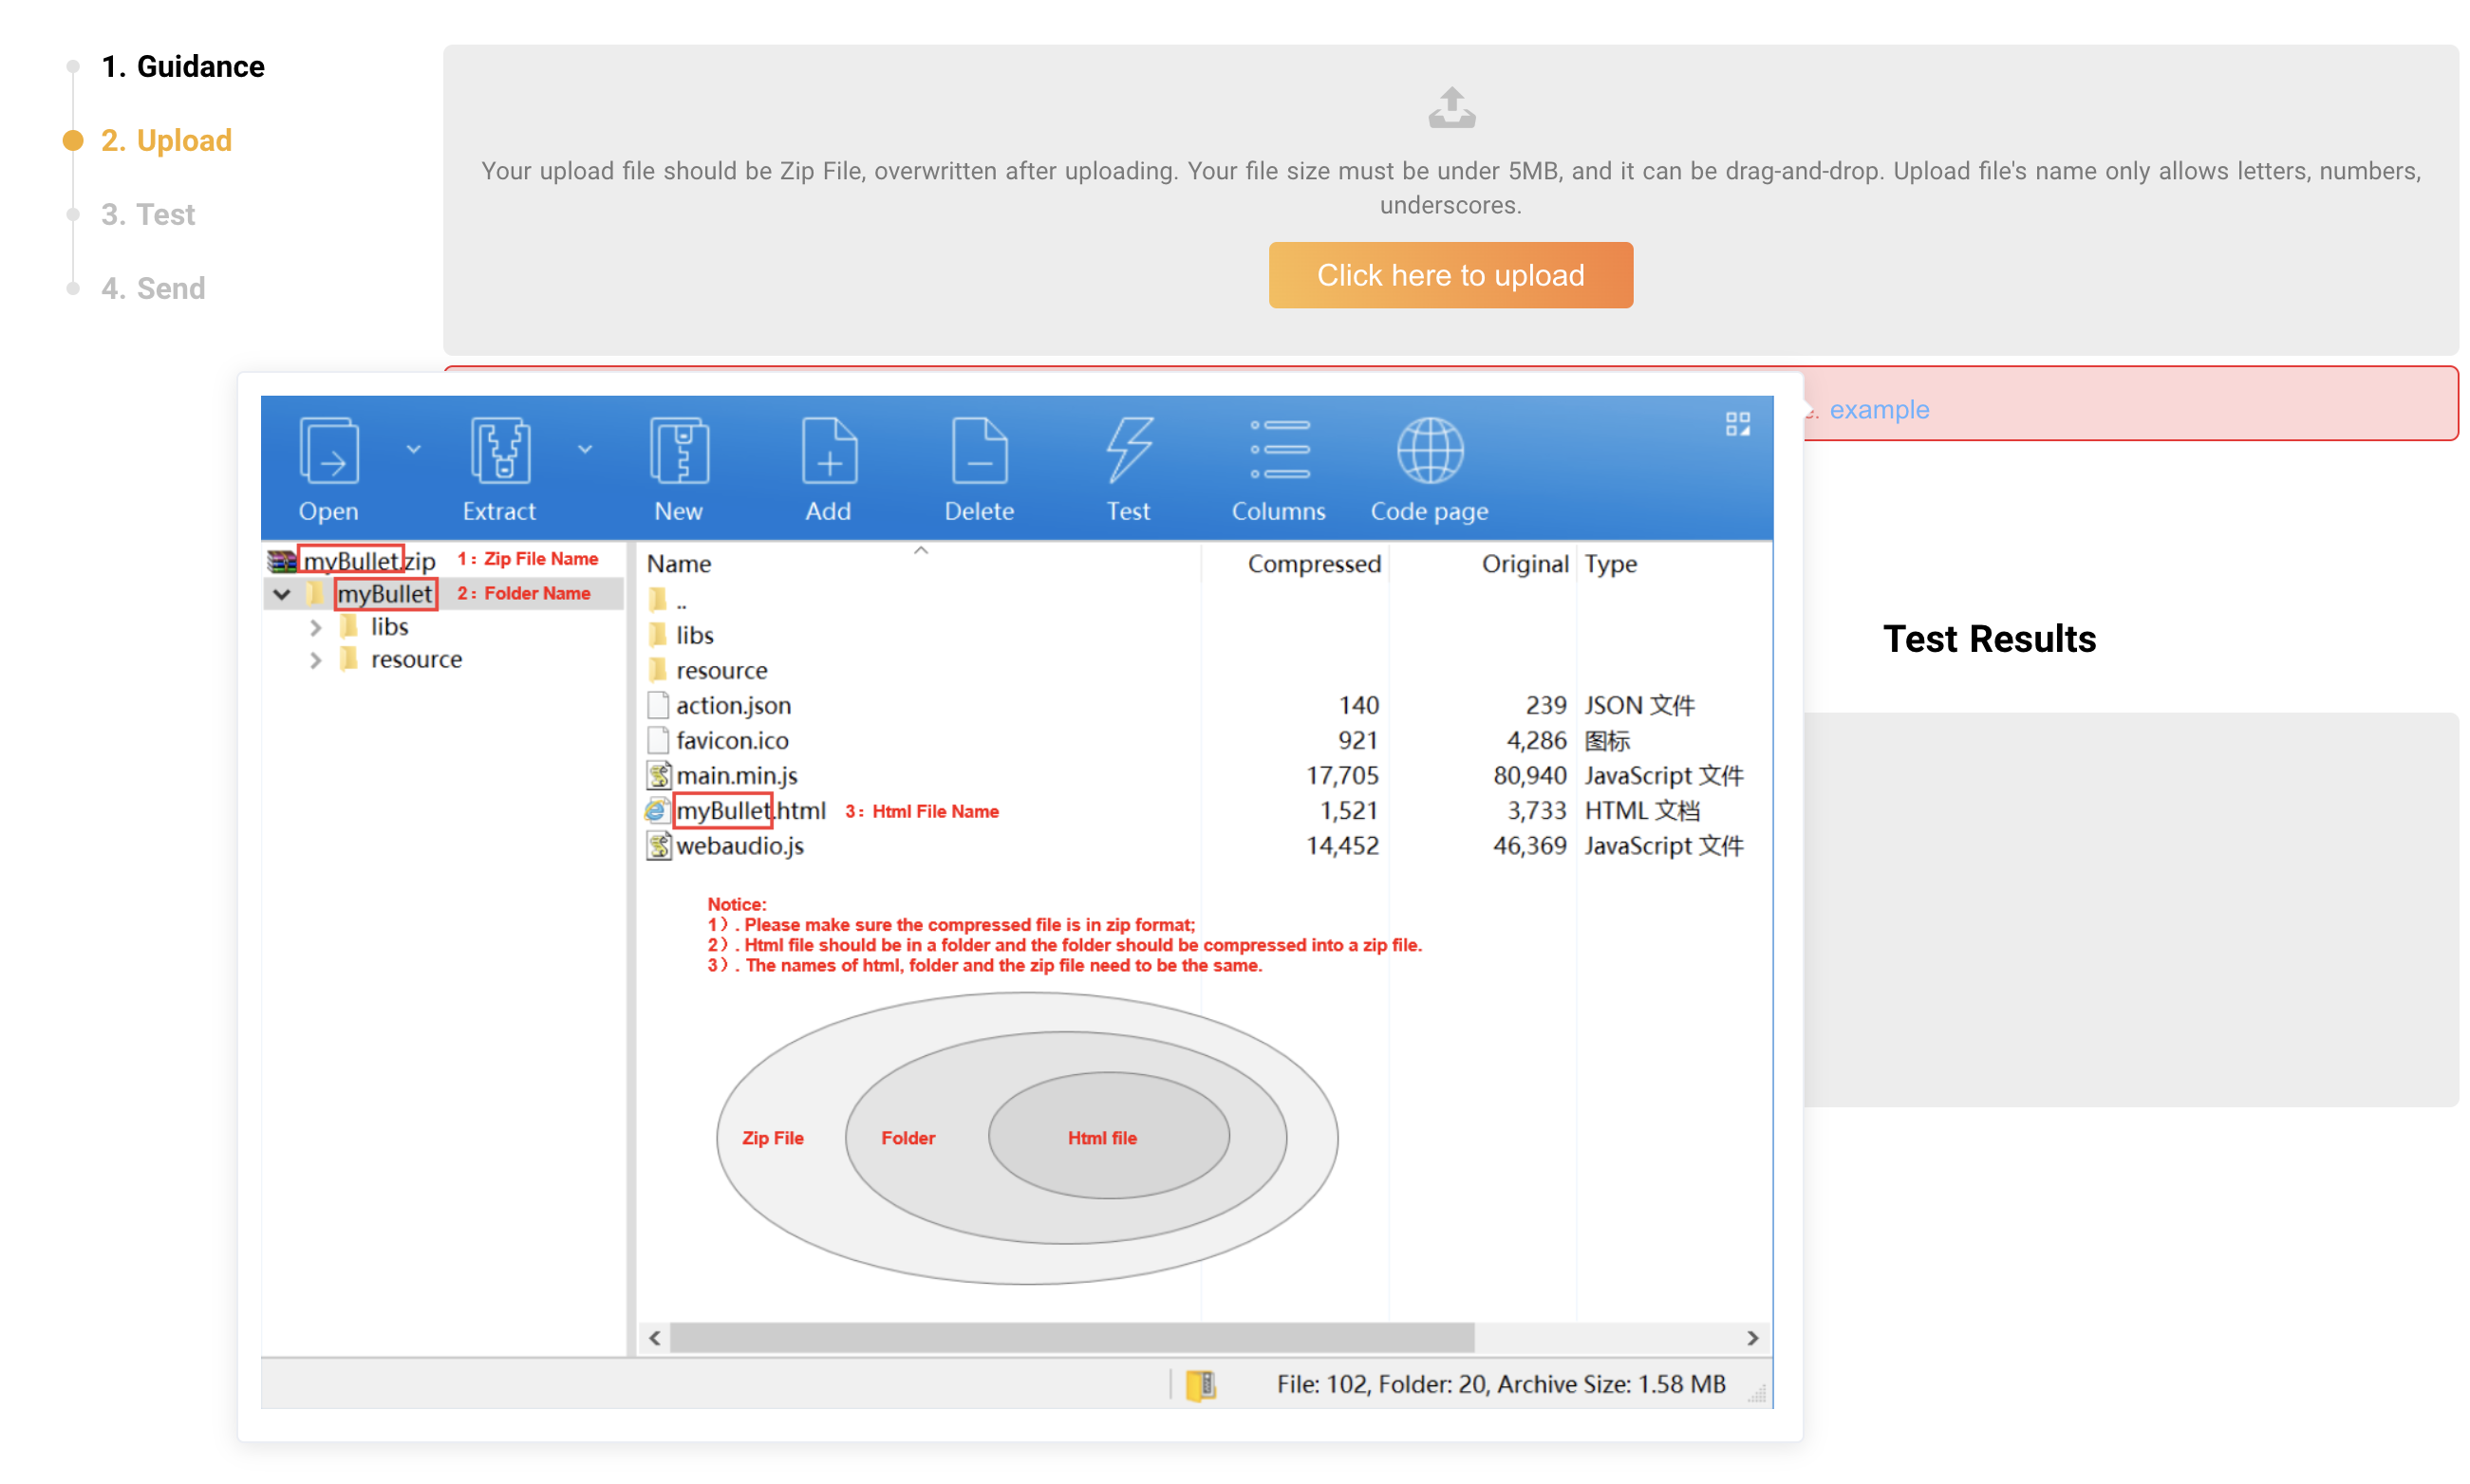Click the Extract archive icon
Image resolution: width=2470 pixels, height=1484 pixels.
(x=499, y=451)
